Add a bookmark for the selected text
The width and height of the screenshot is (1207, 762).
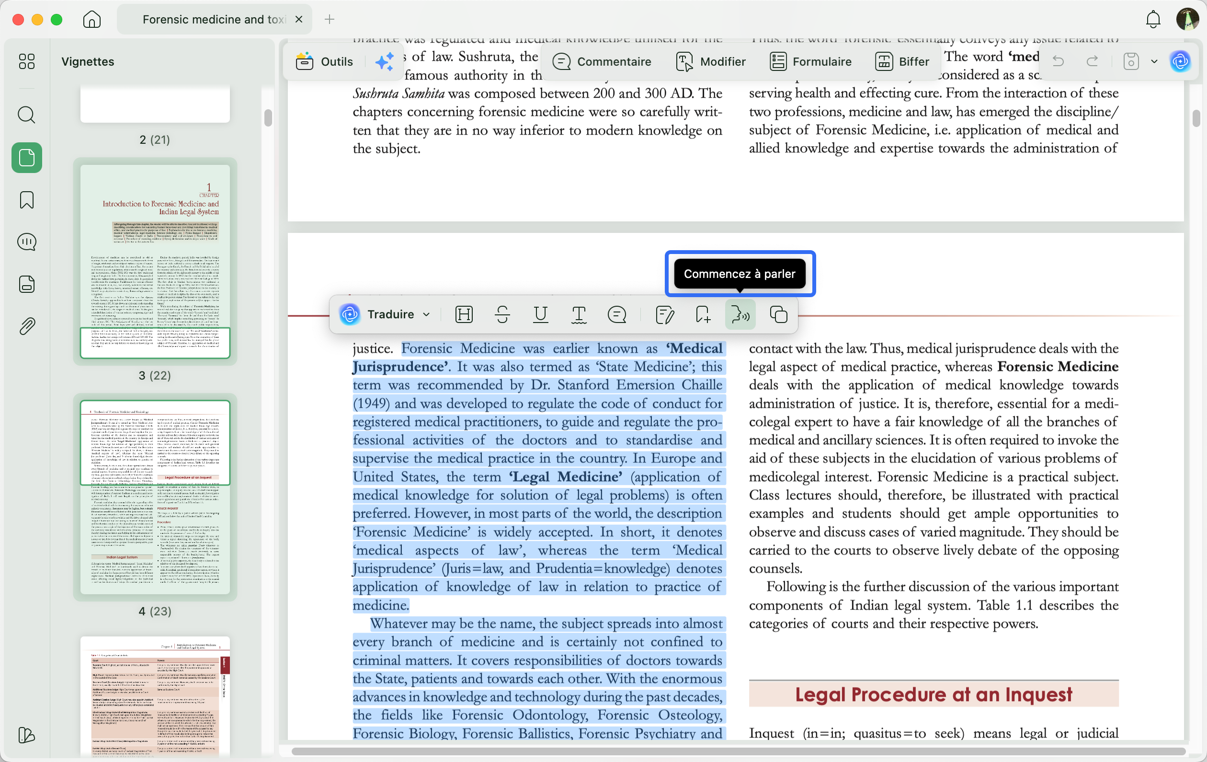(703, 314)
